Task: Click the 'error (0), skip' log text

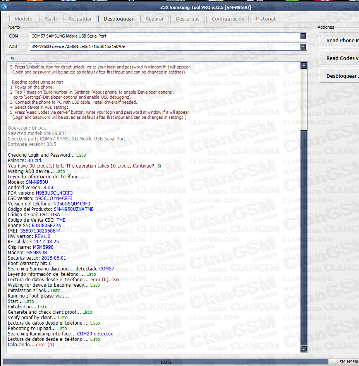Action: [105, 280]
